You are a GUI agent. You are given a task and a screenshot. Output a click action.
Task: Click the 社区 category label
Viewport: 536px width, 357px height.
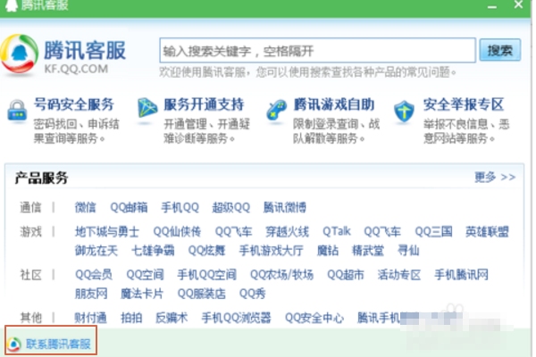30,275
